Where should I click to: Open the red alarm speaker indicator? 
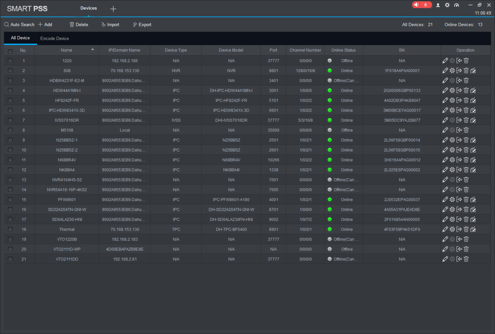tap(421, 5)
